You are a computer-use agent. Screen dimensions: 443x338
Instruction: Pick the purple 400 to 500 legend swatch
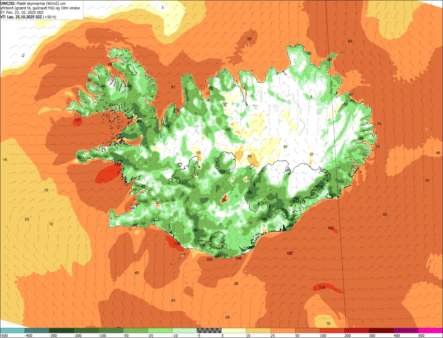[x=406, y=330]
